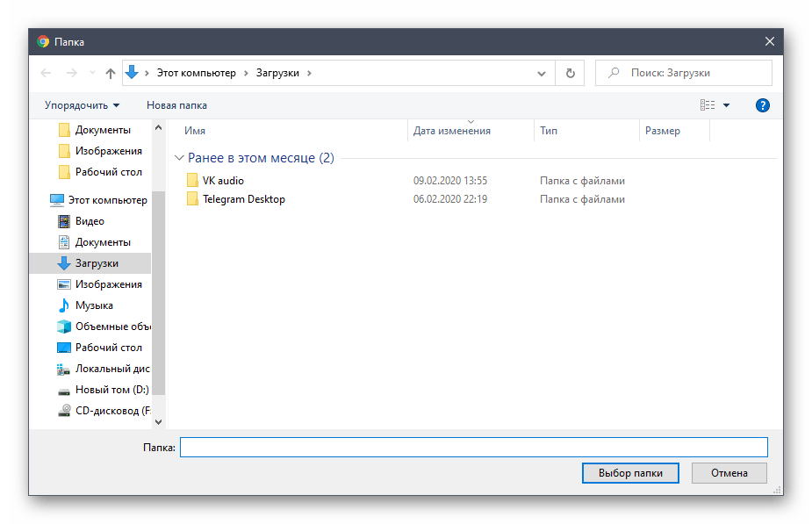812x524 pixels.
Task: Click Этот компьютер in breadcrumb path
Action: coord(196,74)
